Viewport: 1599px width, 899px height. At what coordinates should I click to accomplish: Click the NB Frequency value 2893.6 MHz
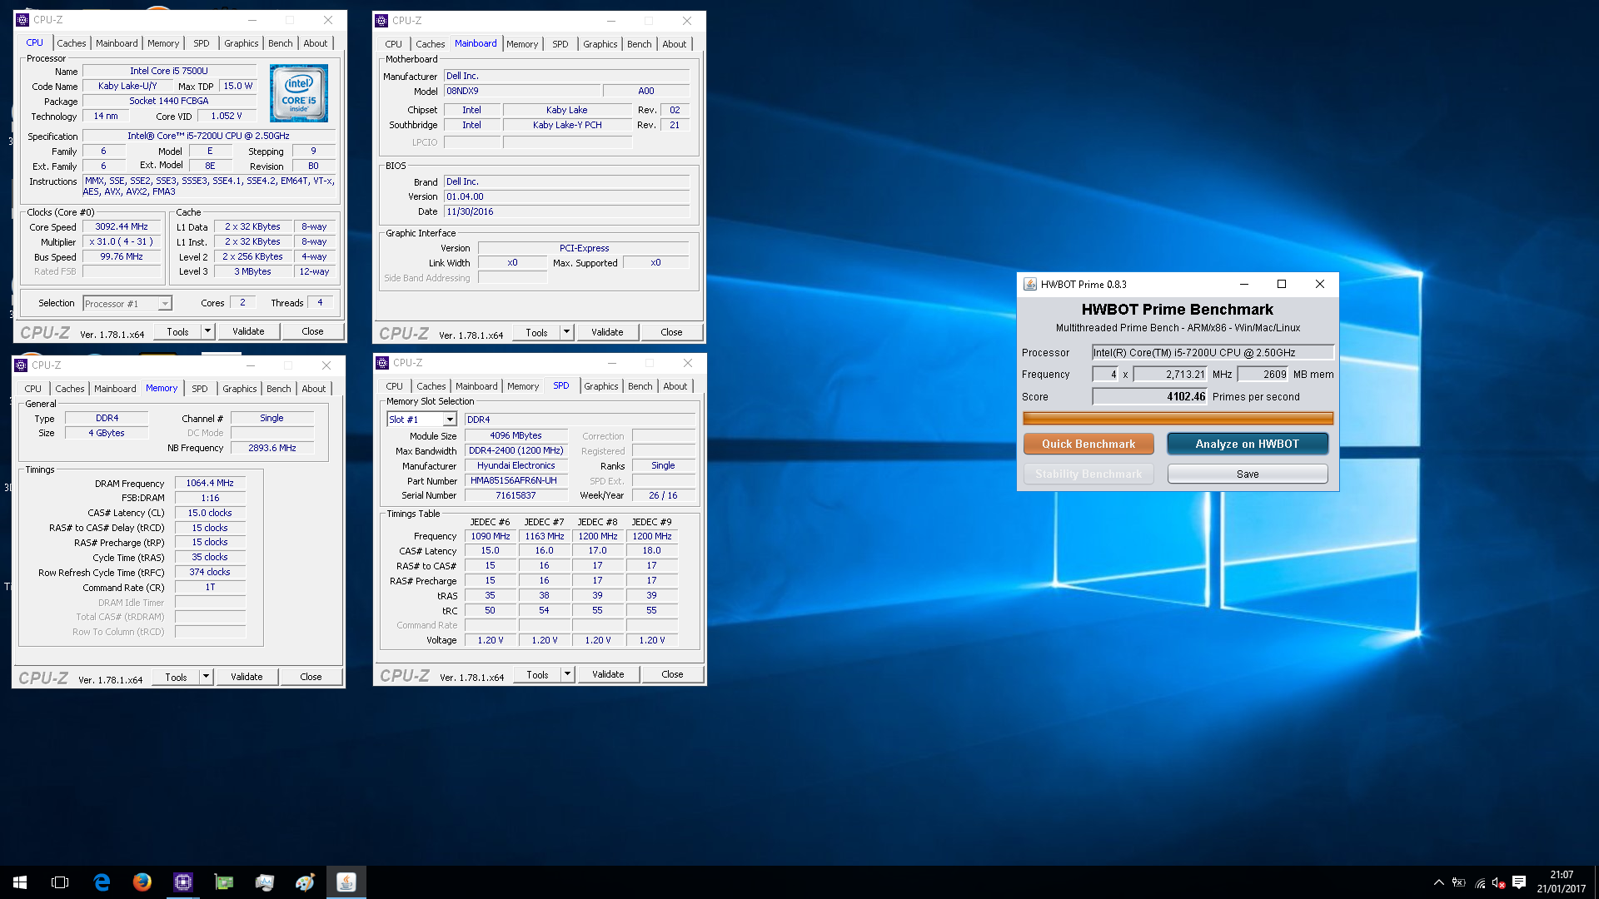click(x=272, y=448)
